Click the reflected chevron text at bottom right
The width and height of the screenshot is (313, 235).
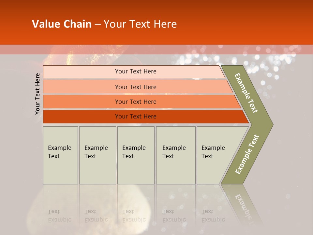[245, 206]
